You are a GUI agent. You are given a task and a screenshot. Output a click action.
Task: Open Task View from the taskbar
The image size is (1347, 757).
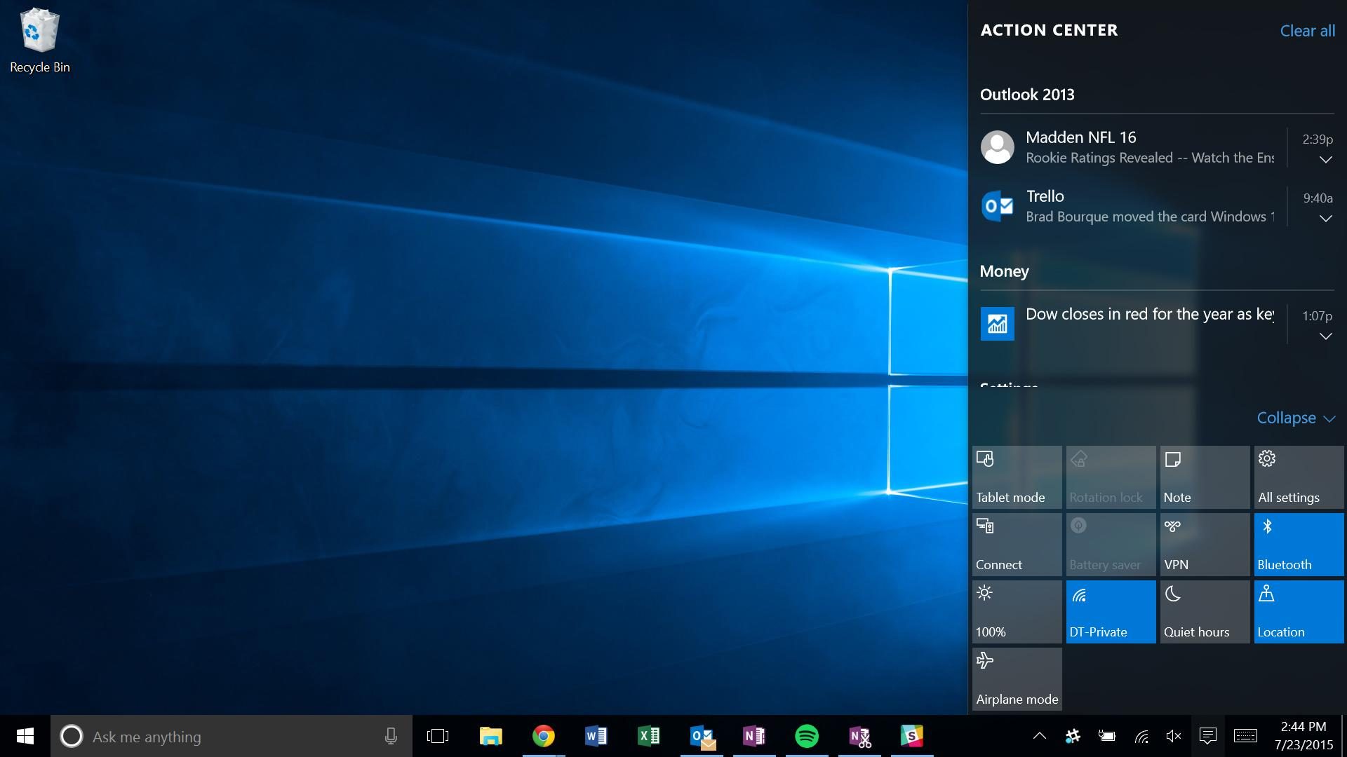point(438,736)
